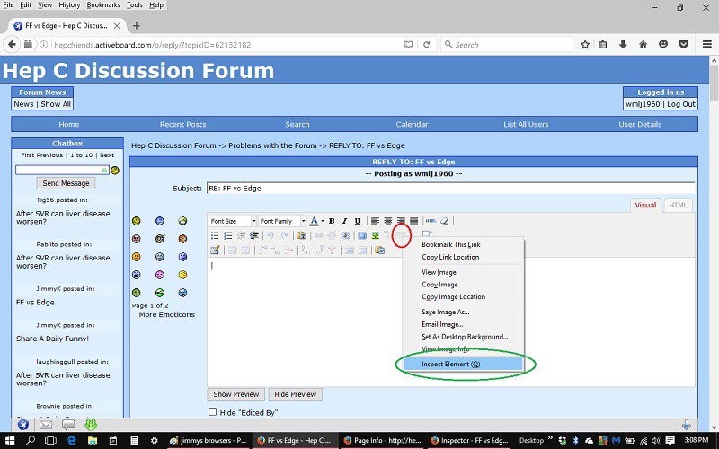This screenshot has height=449, width=719.
Task: Click the Send Message button
Action: click(67, 183)
